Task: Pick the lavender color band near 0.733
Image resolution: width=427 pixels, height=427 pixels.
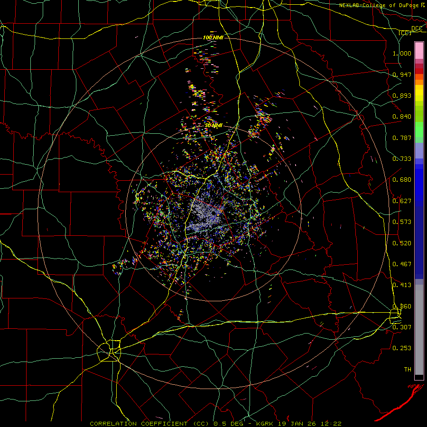Action: pos(419,150)
